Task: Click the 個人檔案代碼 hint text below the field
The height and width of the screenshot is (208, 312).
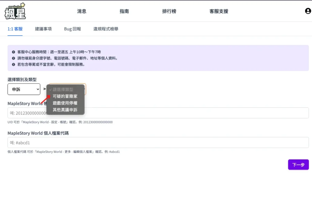Action: [x=64, y=152]
